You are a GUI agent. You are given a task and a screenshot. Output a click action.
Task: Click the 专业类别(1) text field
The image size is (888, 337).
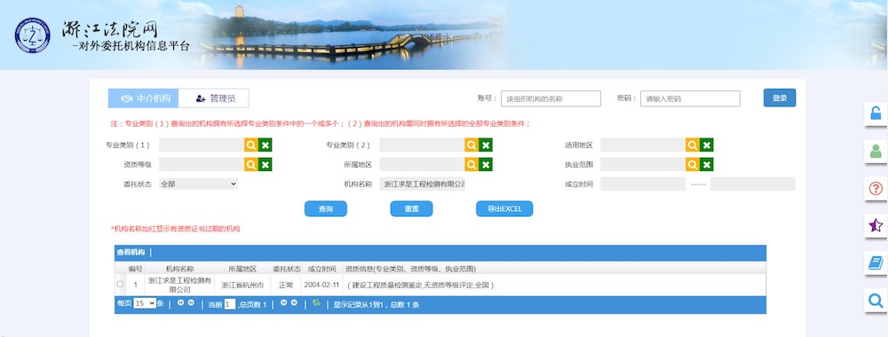[x=202, y=145]
